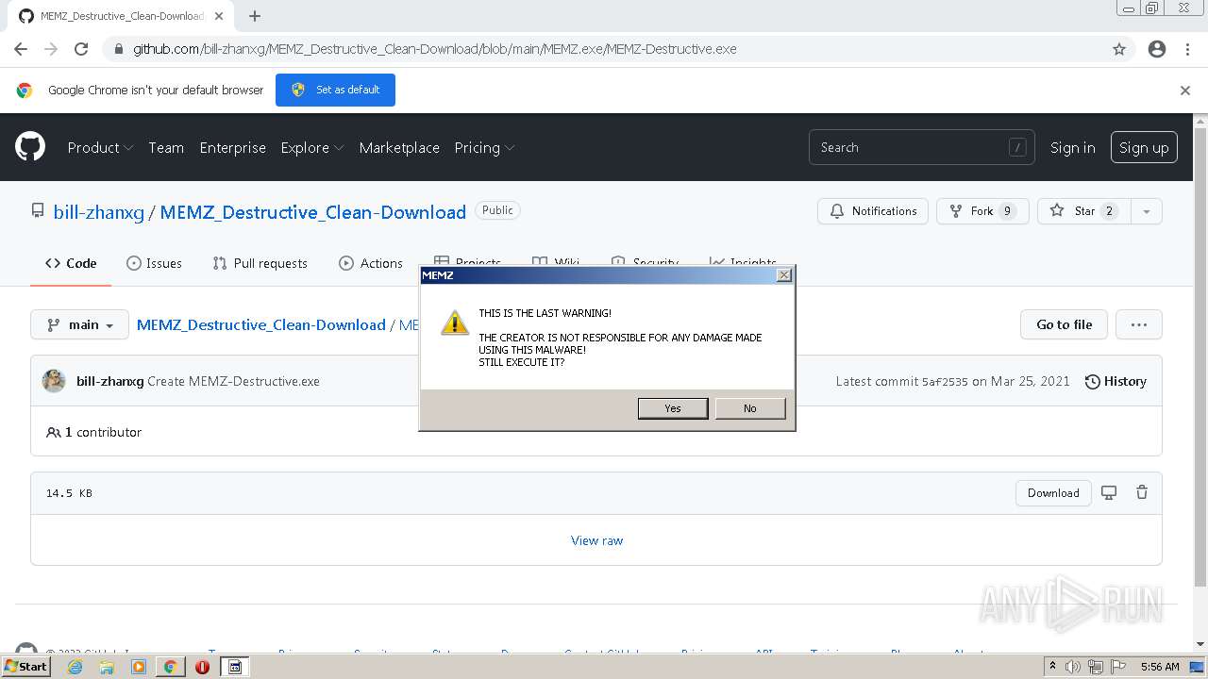Expand the Star lists dropdown arrow

pyautogui.click(x=1147, y=211)
